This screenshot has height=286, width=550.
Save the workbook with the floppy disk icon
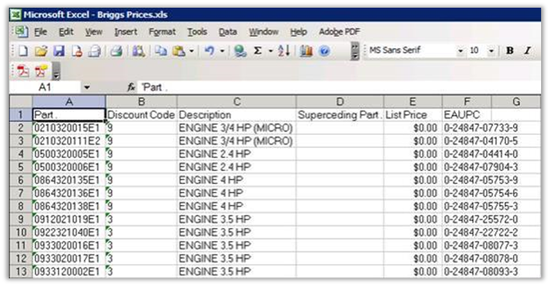pos(58,52)
